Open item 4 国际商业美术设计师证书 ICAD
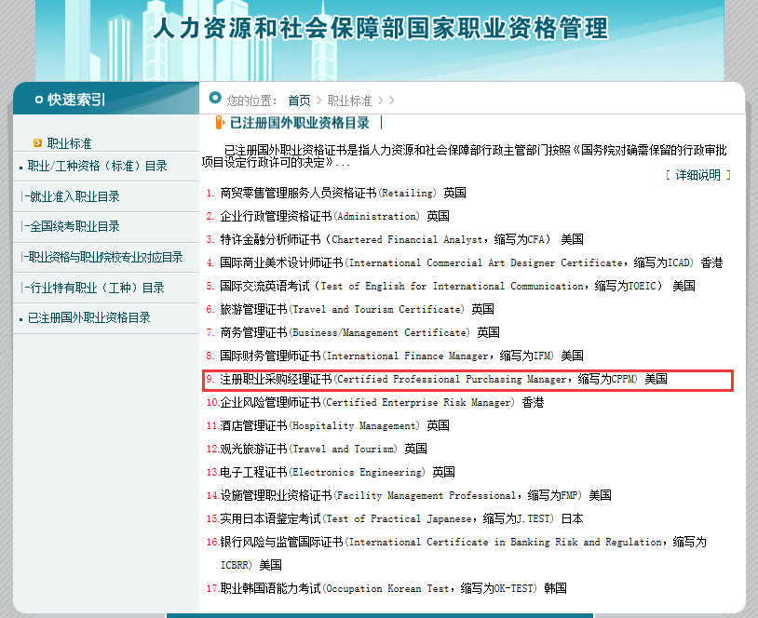Screen dimensions: 758x618 (471, 262)
